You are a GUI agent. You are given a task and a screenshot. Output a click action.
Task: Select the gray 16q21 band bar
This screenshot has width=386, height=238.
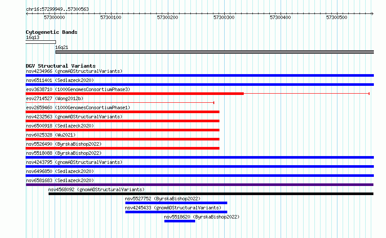[x=215, y=52]
